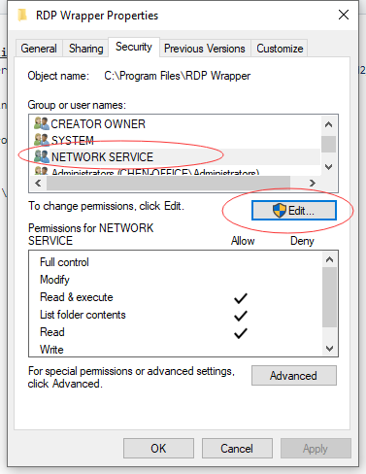
Task: Click the Write permission row
Action: (x=176, y=350)
